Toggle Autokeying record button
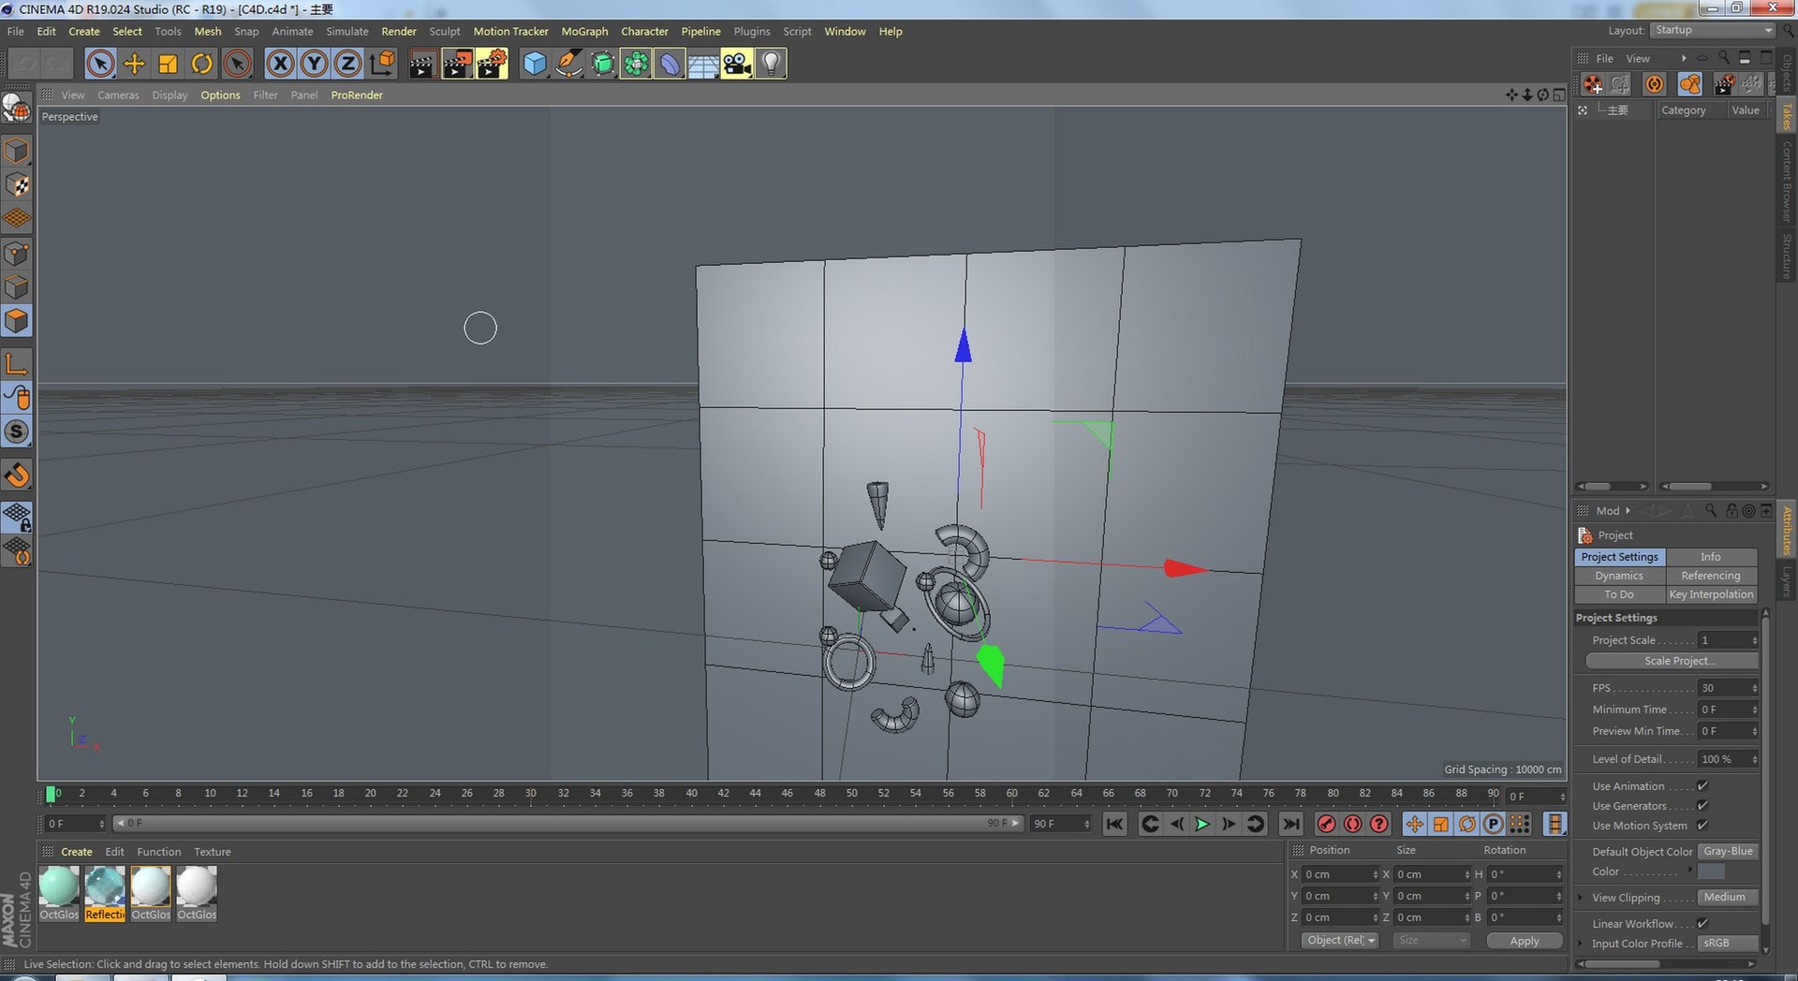 1352,824
